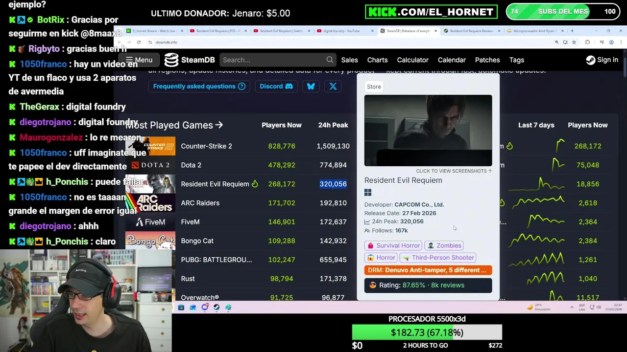The width and height of the screenshot is (627, 352).
Task: Open Bongo Cat in the games list
Action: point(197,241)
